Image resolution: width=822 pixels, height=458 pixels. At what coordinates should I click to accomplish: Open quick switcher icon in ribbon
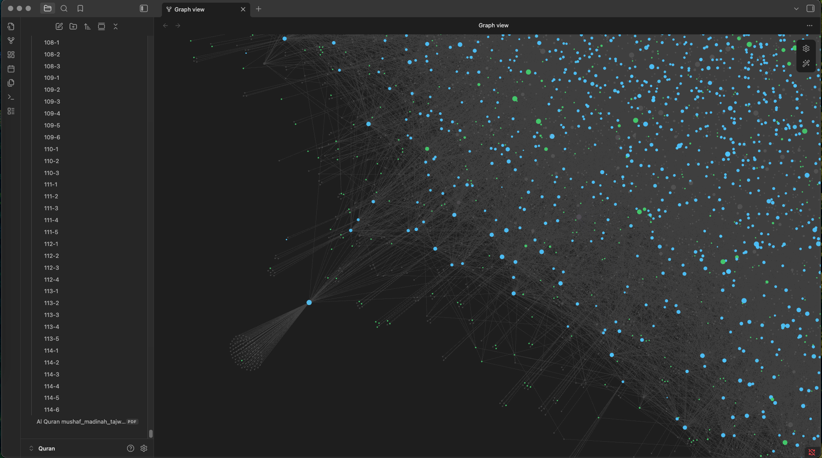[x=11, y=26]
